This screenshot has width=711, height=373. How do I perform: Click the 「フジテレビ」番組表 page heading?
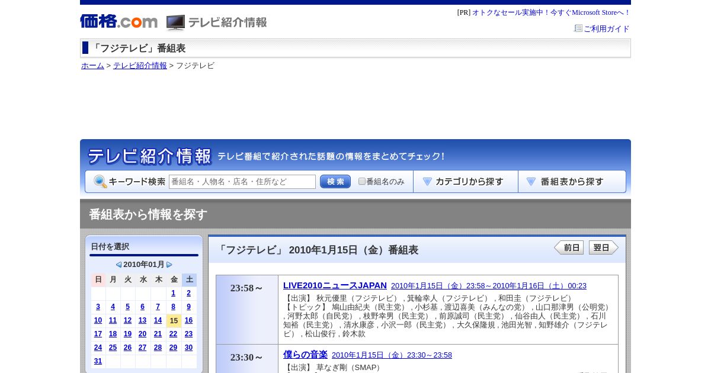138,48
